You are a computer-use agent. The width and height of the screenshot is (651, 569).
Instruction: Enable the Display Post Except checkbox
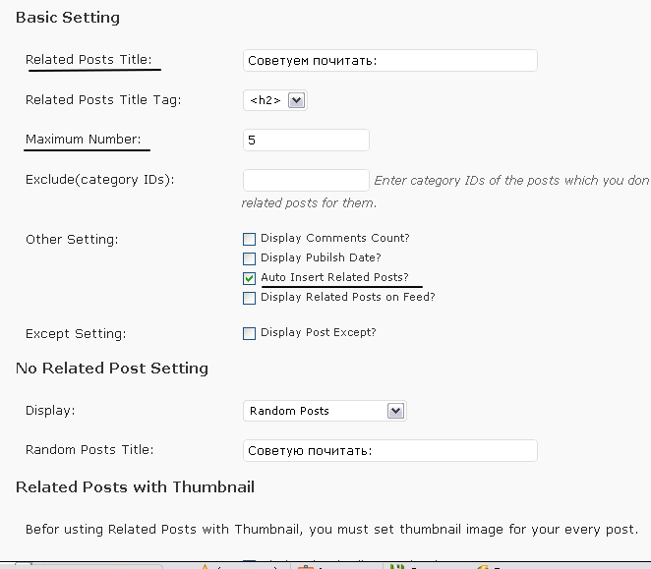click(x=250, y=333)
